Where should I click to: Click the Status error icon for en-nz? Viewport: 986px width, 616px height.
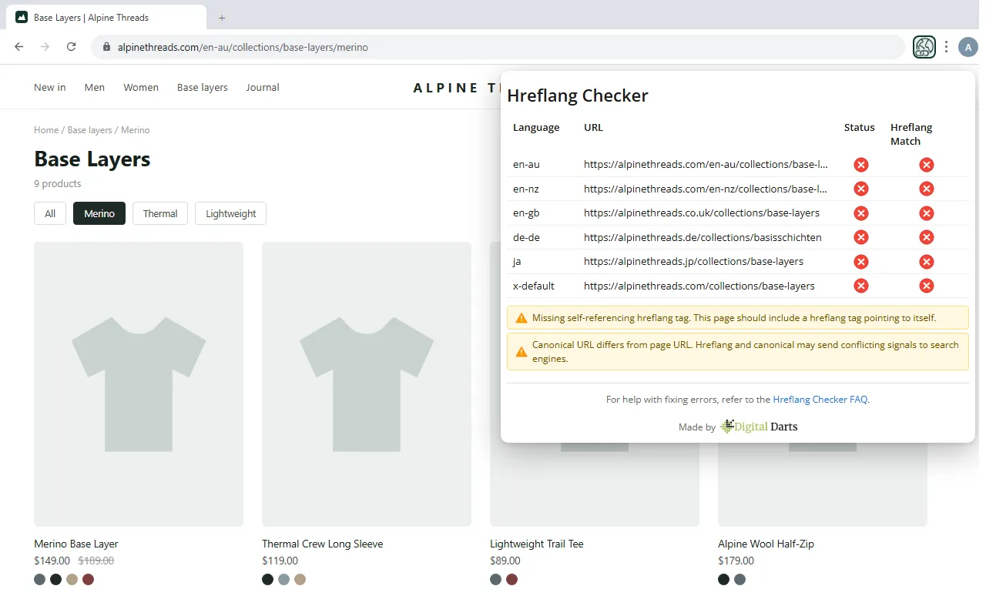pos(861,189)
